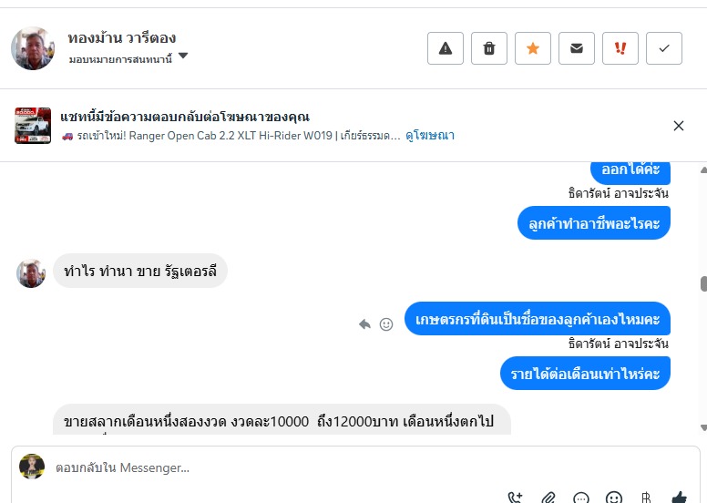Mark conversation with the orange star
Image resolution: width=707 pixels, height=503 pixels.
(532, 48)
